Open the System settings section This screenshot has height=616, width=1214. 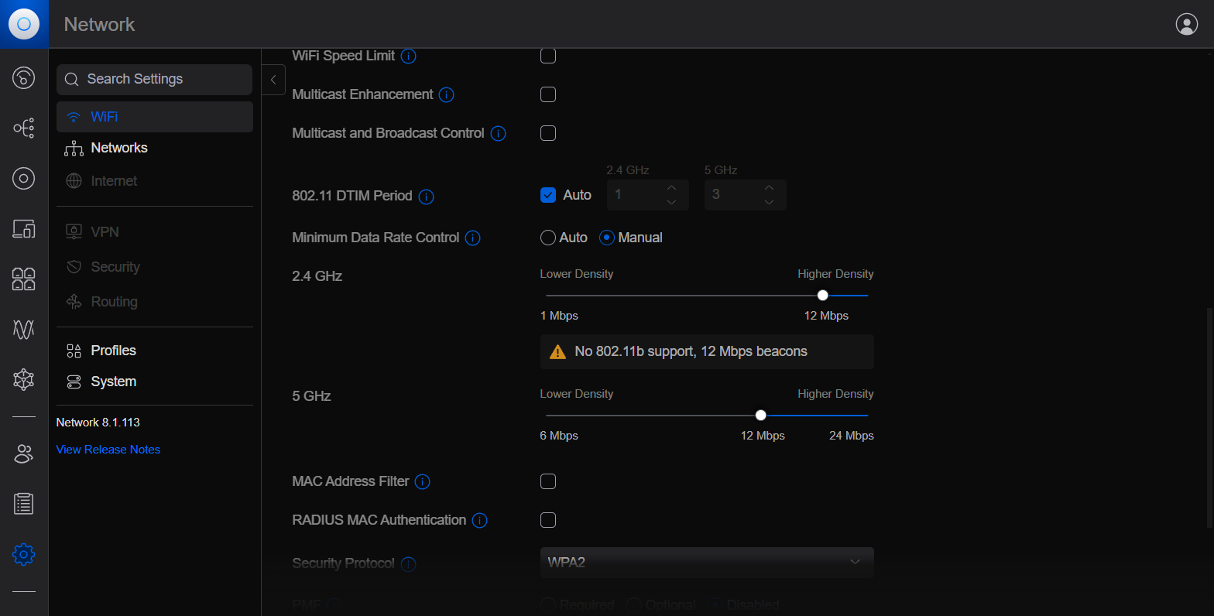coord(155,382)
